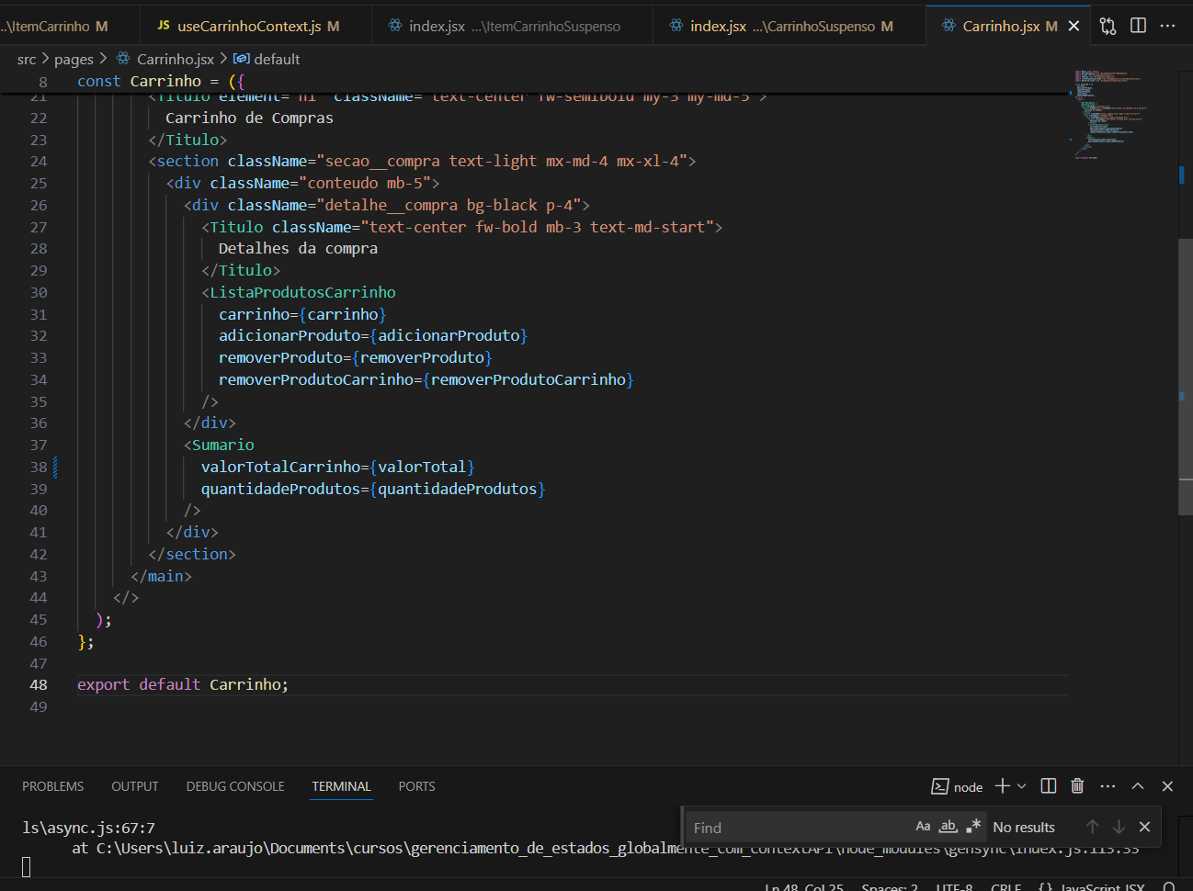Viewport: 1193px width, 891px height.
Task: Open the PROBLEMS panel tab
Action: click(x=52, y=786)
